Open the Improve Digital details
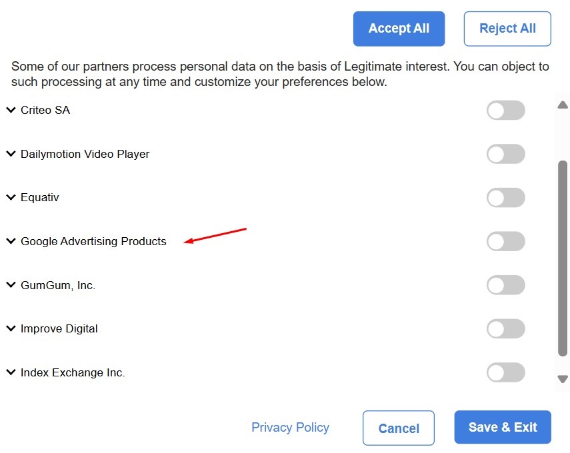Viewport: 570px width, 453px height. point(10,328)
